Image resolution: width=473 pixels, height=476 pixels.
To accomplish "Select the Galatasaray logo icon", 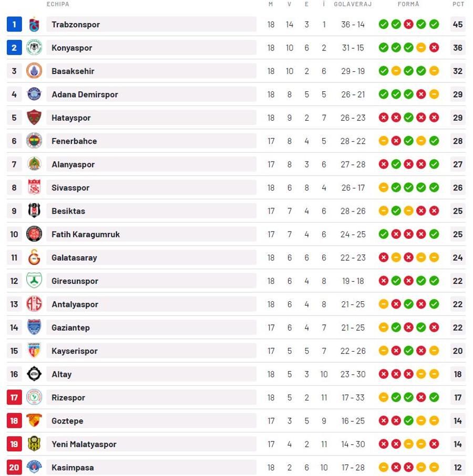I will (34, 258).
